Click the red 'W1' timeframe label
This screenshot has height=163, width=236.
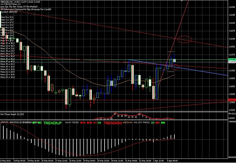click(157, 123)
